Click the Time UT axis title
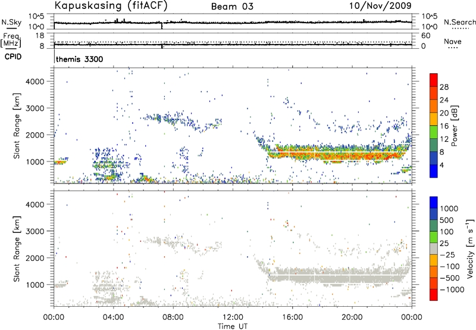Image resolution: width=476 pixels, height=330 pixels. [233, 326]
